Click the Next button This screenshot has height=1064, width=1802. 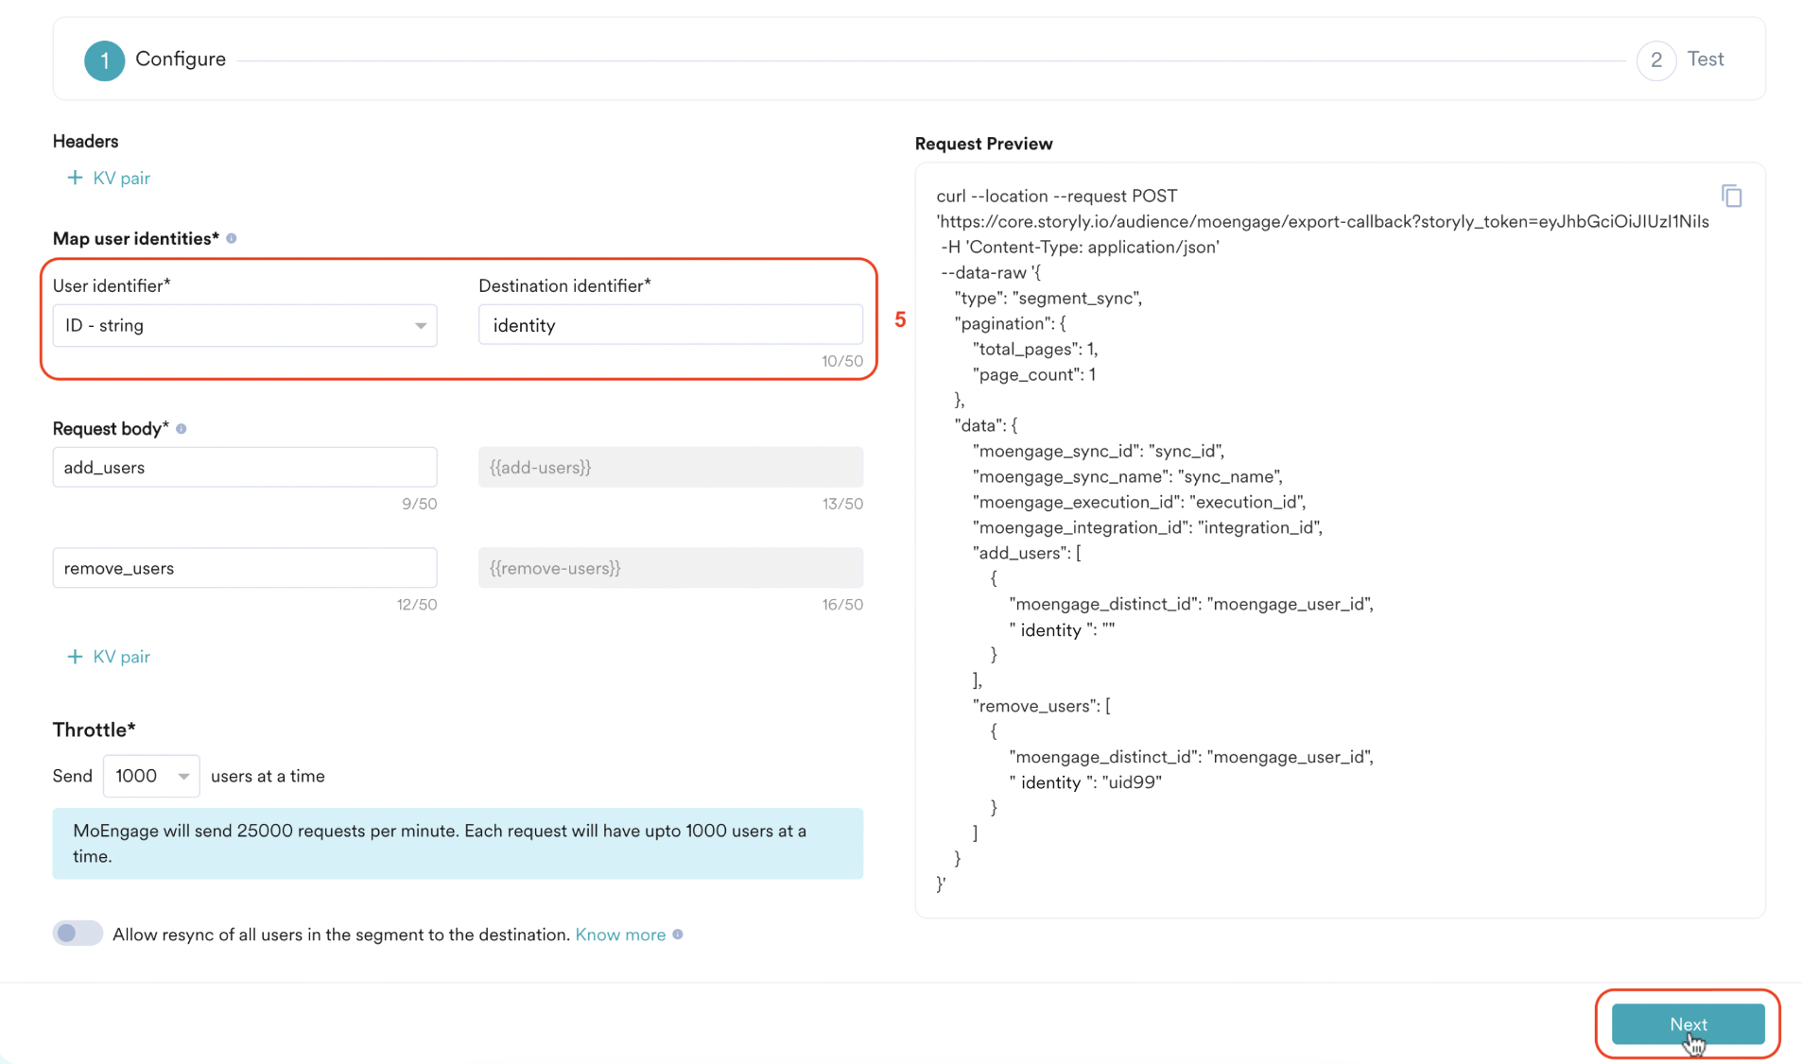[1688, 1024]
